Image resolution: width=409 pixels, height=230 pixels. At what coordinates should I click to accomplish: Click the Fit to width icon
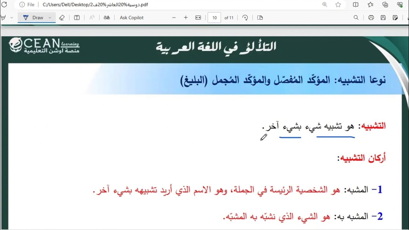[198, 18]
